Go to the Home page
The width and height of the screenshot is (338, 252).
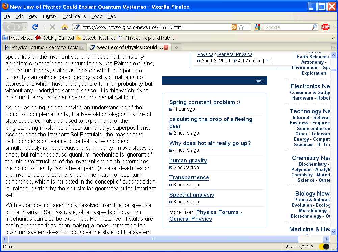tap(65, 27)
